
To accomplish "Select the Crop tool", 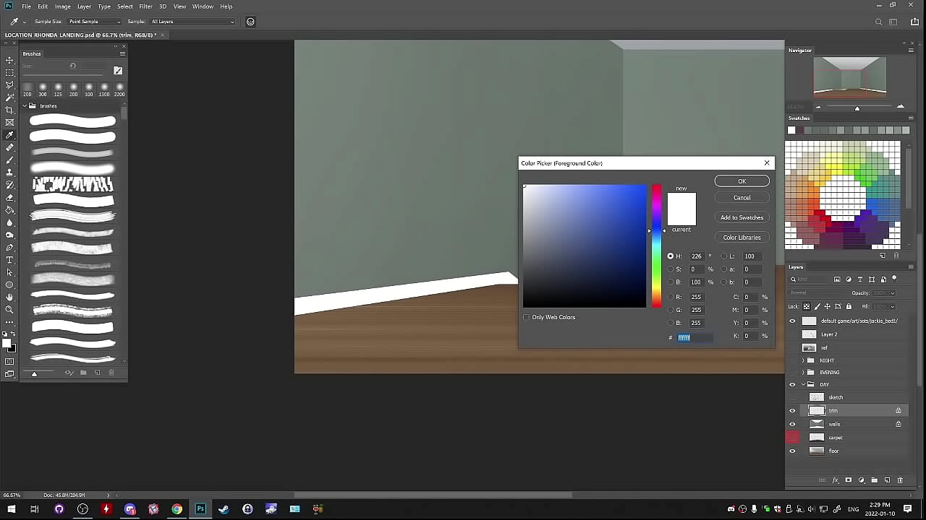I will [9, 110].
